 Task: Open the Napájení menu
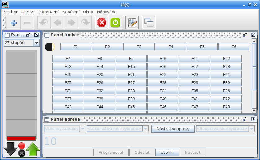coord(71,12)
